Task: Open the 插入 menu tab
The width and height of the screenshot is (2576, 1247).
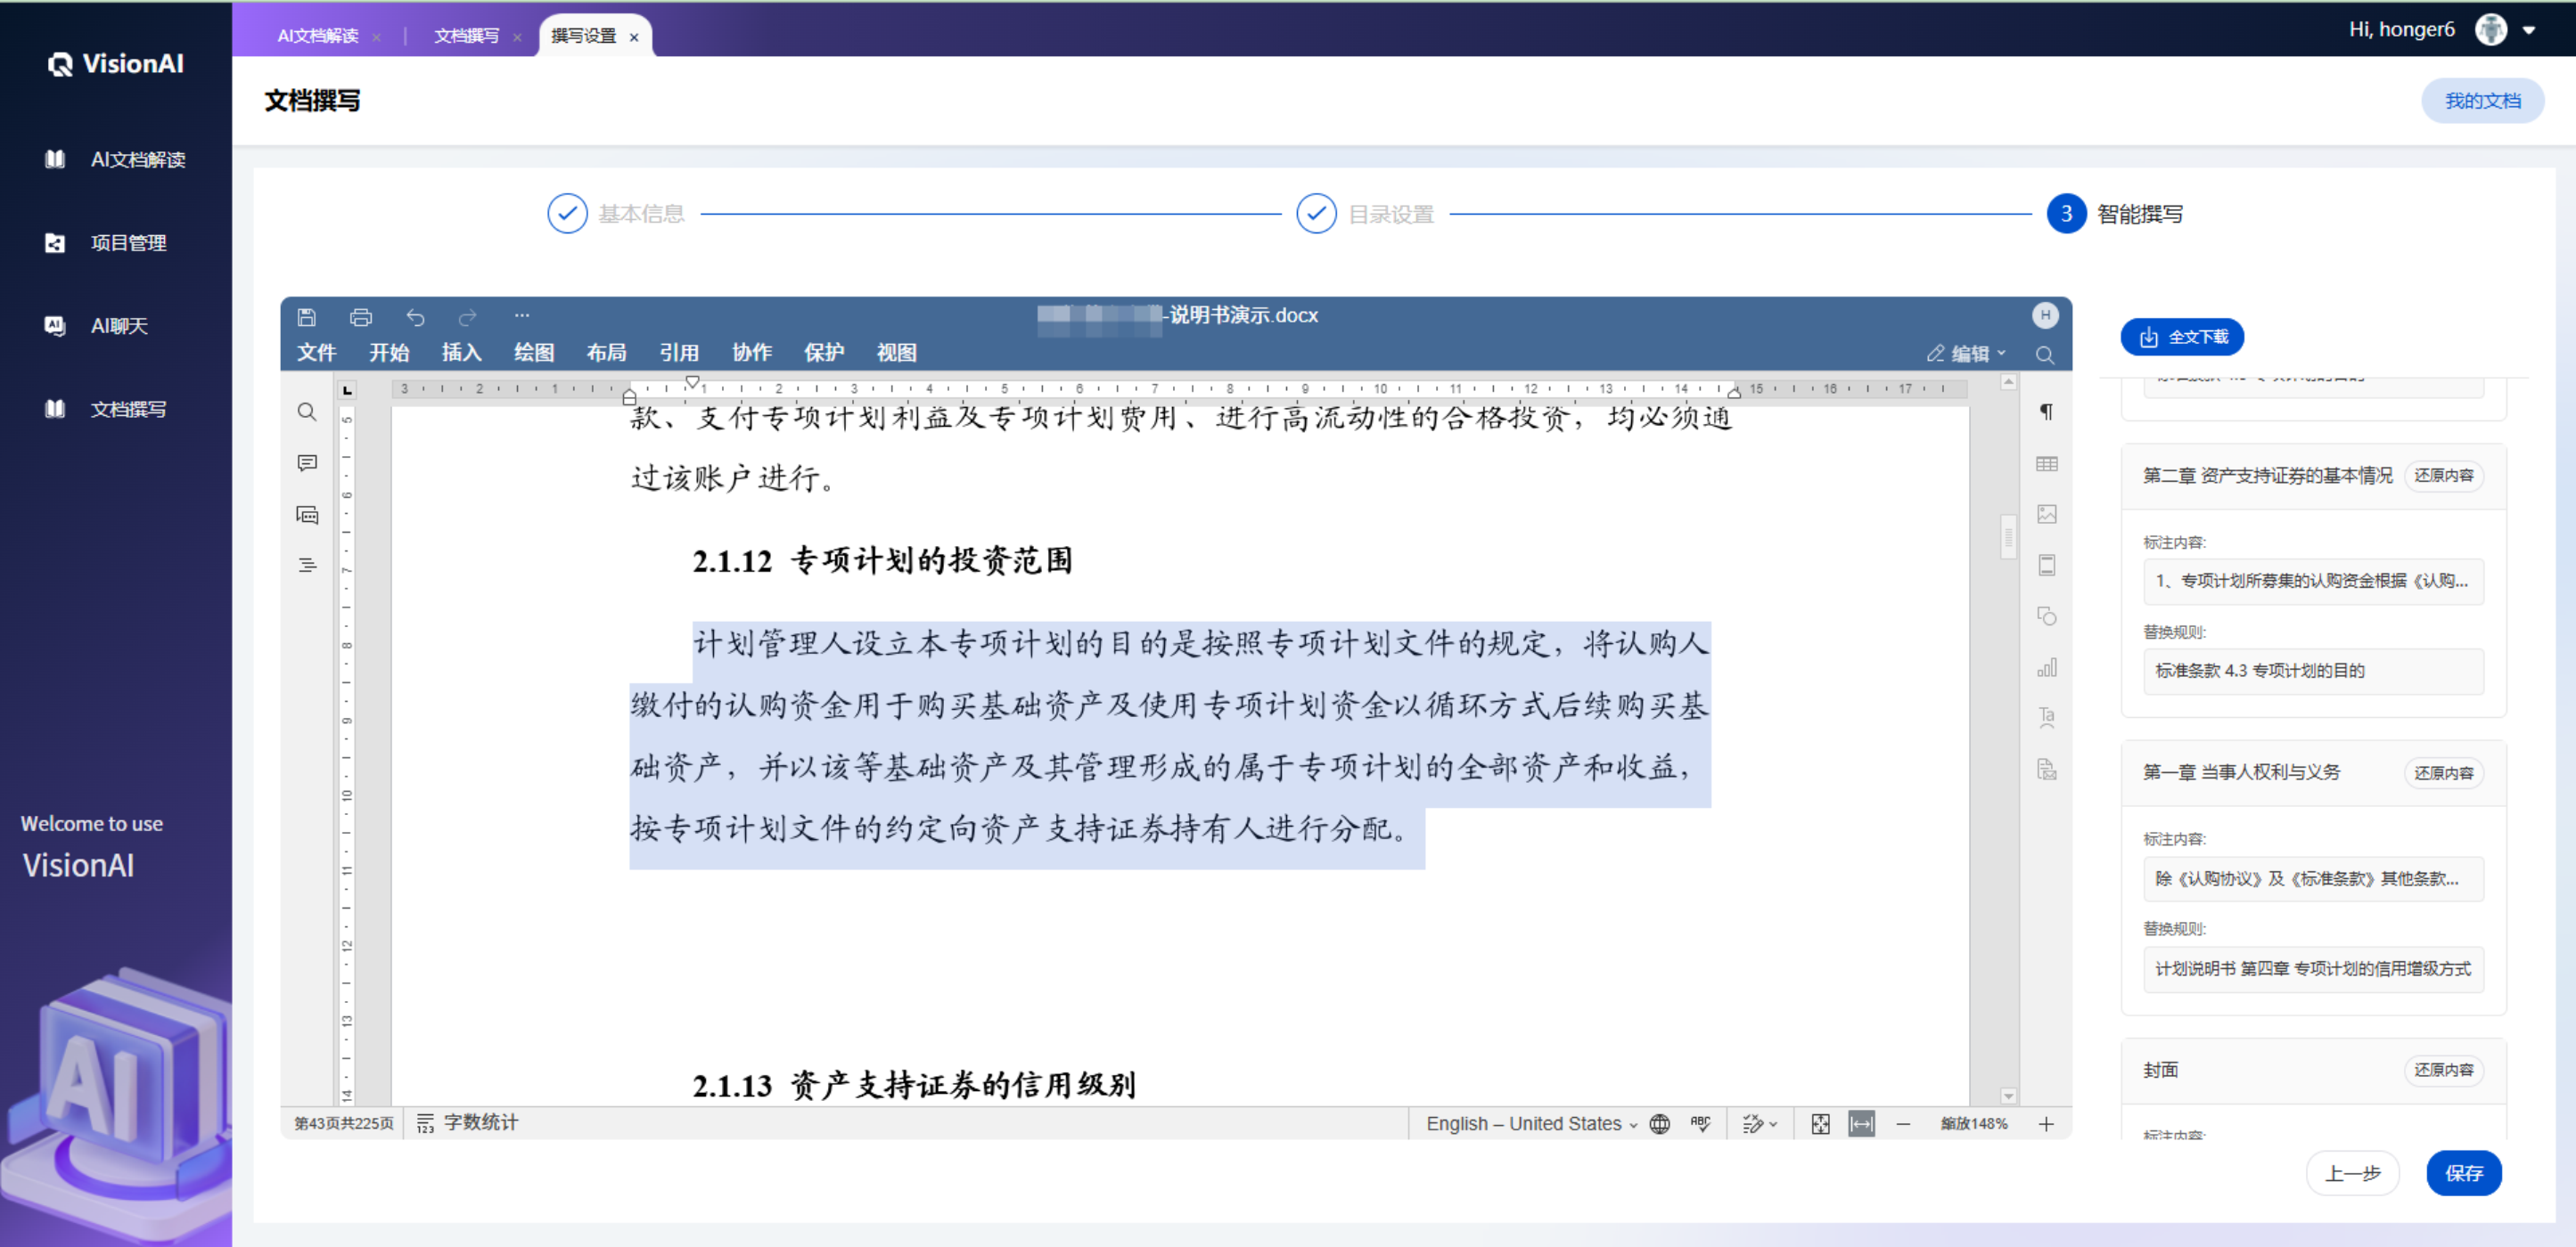Action: tap(461, 353)
